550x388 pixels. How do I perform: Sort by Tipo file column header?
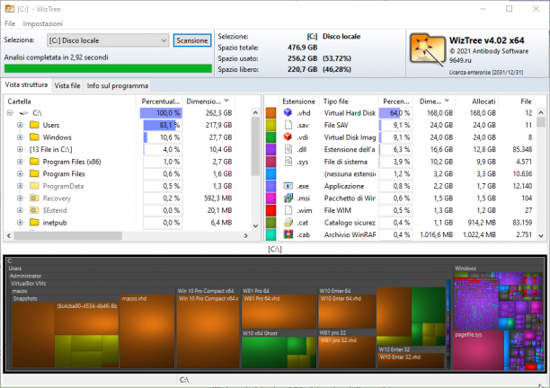(349, 101)
